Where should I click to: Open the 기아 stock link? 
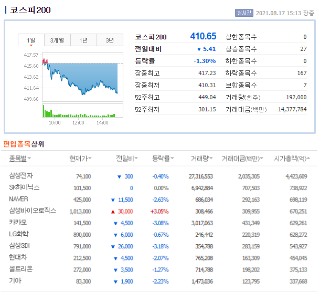tap(15, 280)
